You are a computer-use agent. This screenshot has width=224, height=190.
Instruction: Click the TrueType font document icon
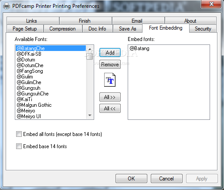click(x=110, y=80)
